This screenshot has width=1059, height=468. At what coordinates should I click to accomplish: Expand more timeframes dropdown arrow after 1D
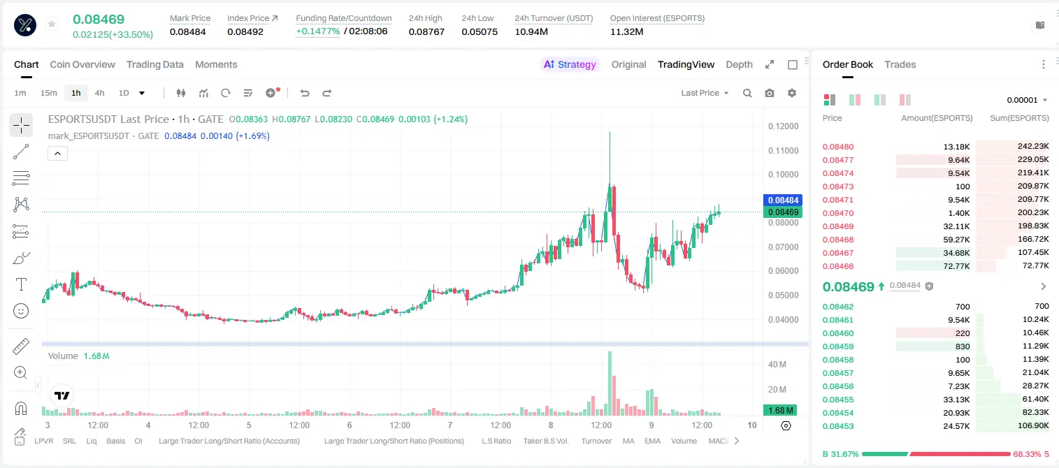point(142,93)
